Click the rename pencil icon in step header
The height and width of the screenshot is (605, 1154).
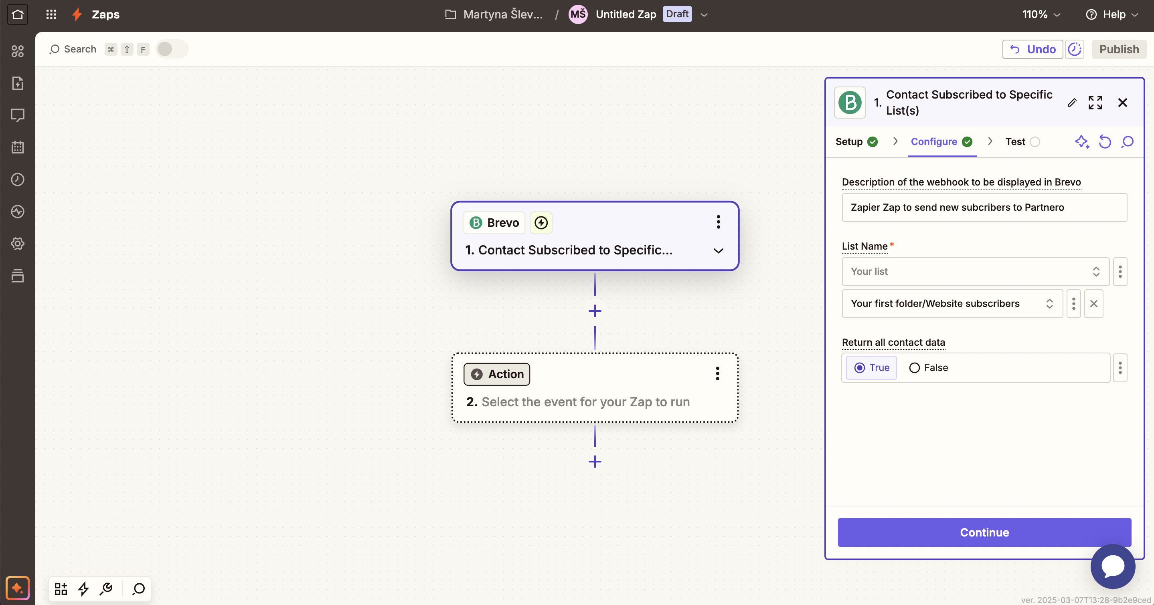(1071, 103)
